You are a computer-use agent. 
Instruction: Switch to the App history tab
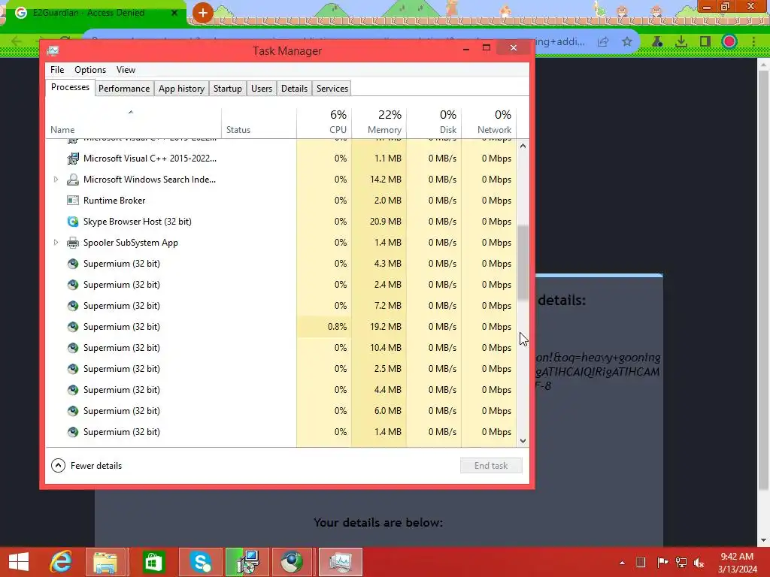pos(181,89)
